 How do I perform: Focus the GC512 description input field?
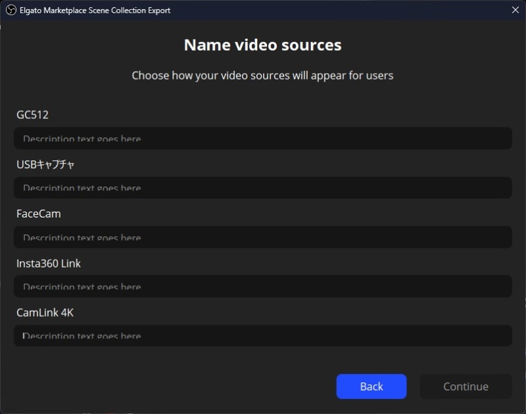(262, 138)
